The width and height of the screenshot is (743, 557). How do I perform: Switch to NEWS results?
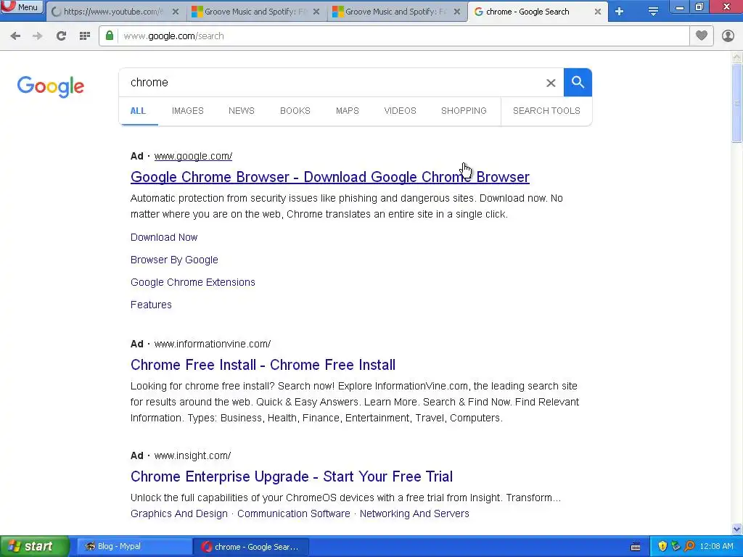point(241,111)
